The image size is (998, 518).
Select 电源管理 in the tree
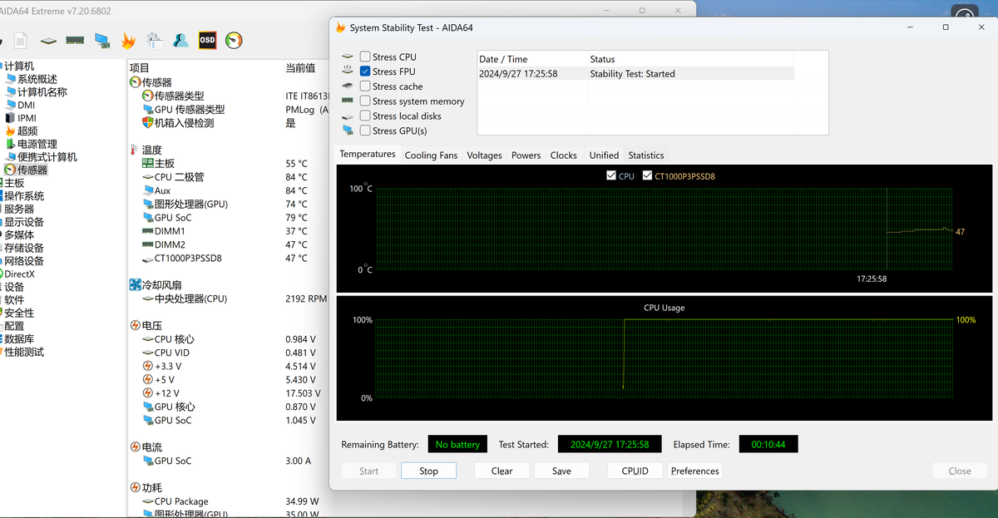click(37, 144)
